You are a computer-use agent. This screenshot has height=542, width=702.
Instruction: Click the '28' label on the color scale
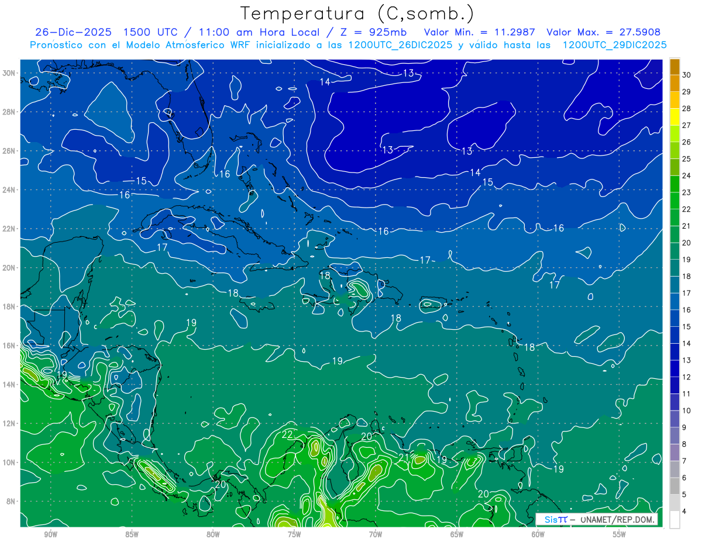687,108
